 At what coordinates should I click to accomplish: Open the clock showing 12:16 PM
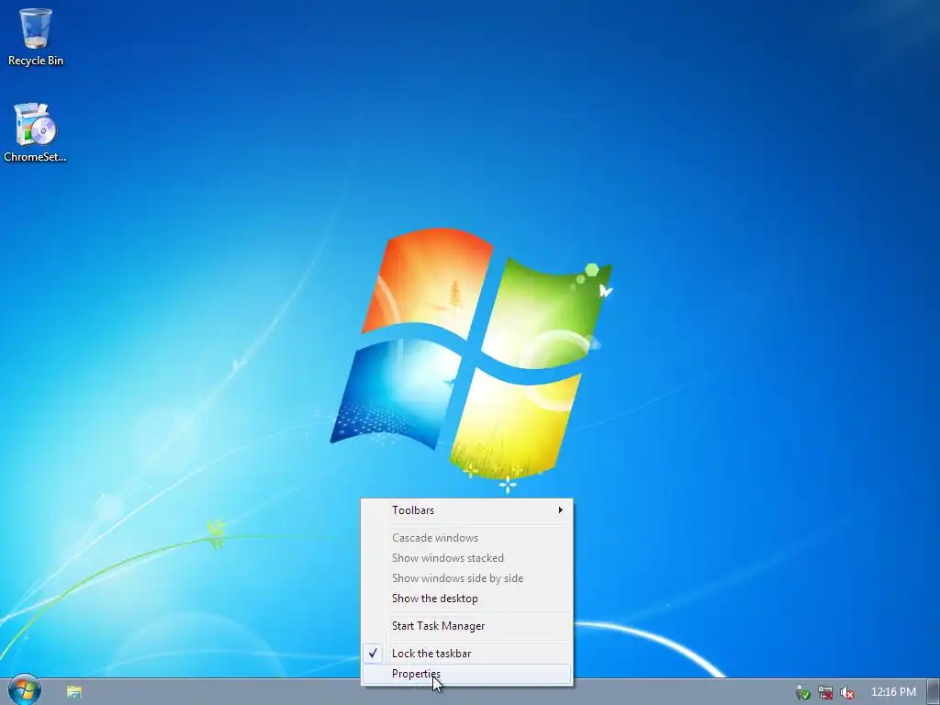click(x=893, y=692)
